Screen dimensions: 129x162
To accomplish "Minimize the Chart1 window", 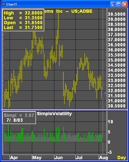I will point(113,4).
